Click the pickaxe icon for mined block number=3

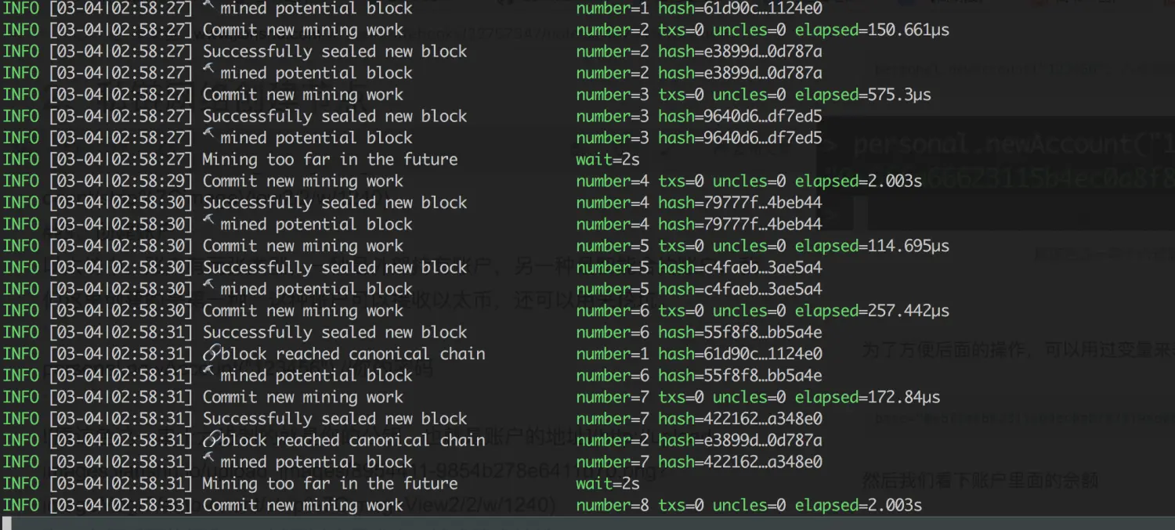(x=209, y=136)
